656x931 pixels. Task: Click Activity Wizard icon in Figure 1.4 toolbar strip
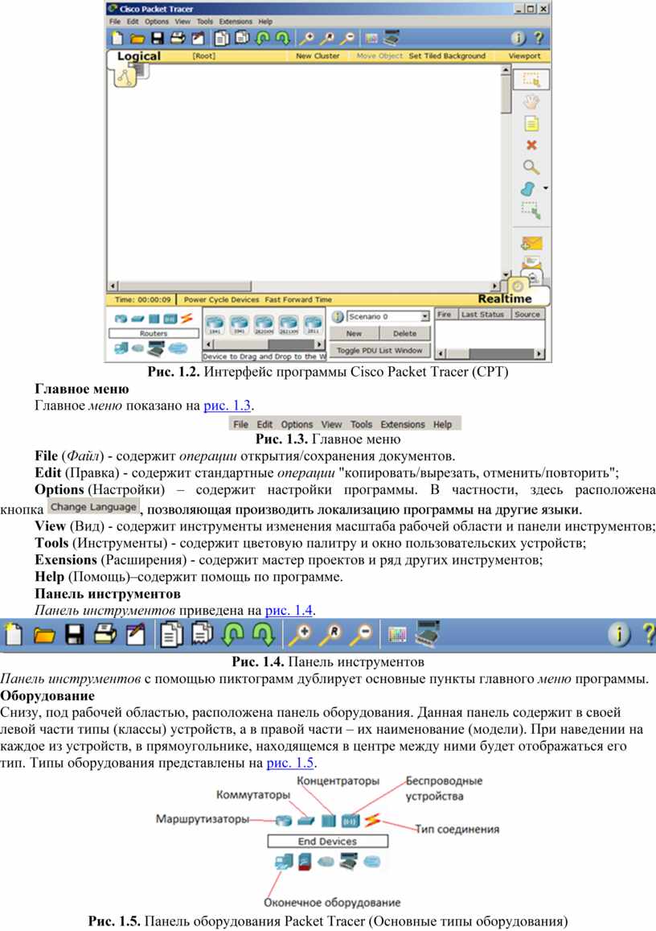pyautogui.click(x=135, y=634)
